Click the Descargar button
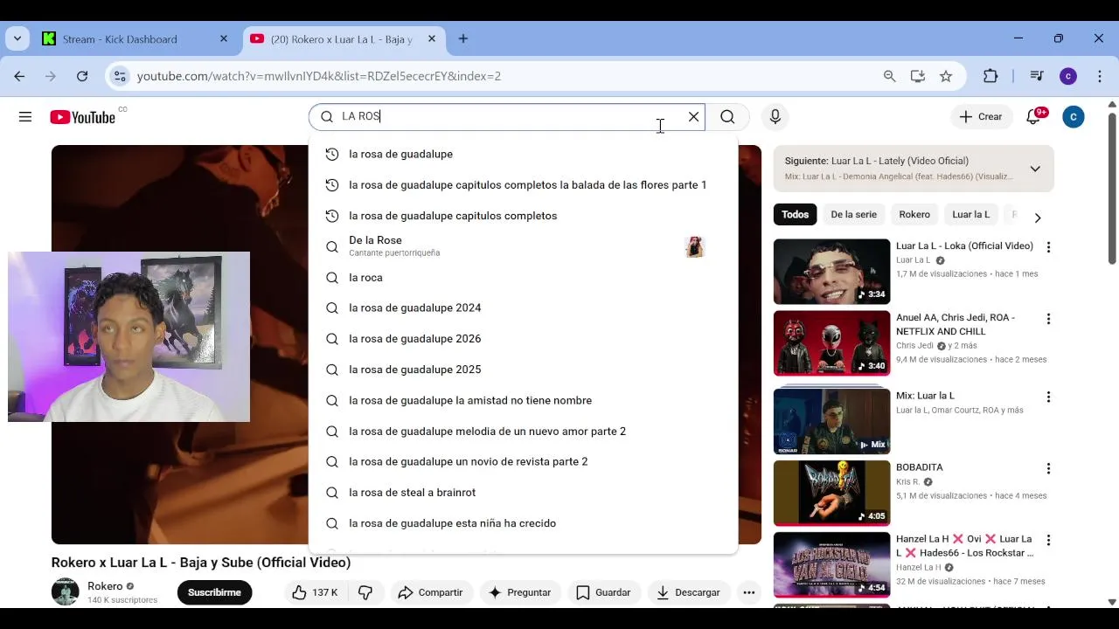Screen dimensions: 1119x629 689,592
